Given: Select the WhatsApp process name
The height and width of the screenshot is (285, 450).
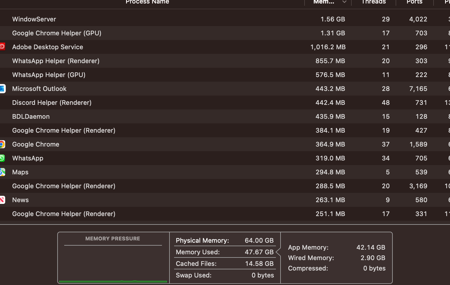Looking at the screenshot, I should (28, 158).
